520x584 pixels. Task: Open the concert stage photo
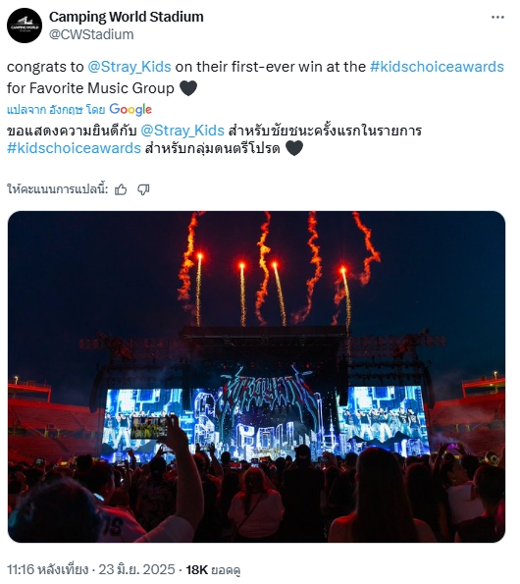(256, 377)
